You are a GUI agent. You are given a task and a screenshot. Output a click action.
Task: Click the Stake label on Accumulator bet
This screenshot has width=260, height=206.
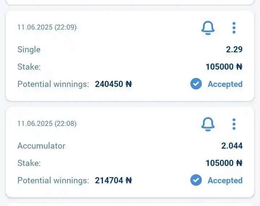[x=29, y=163]
